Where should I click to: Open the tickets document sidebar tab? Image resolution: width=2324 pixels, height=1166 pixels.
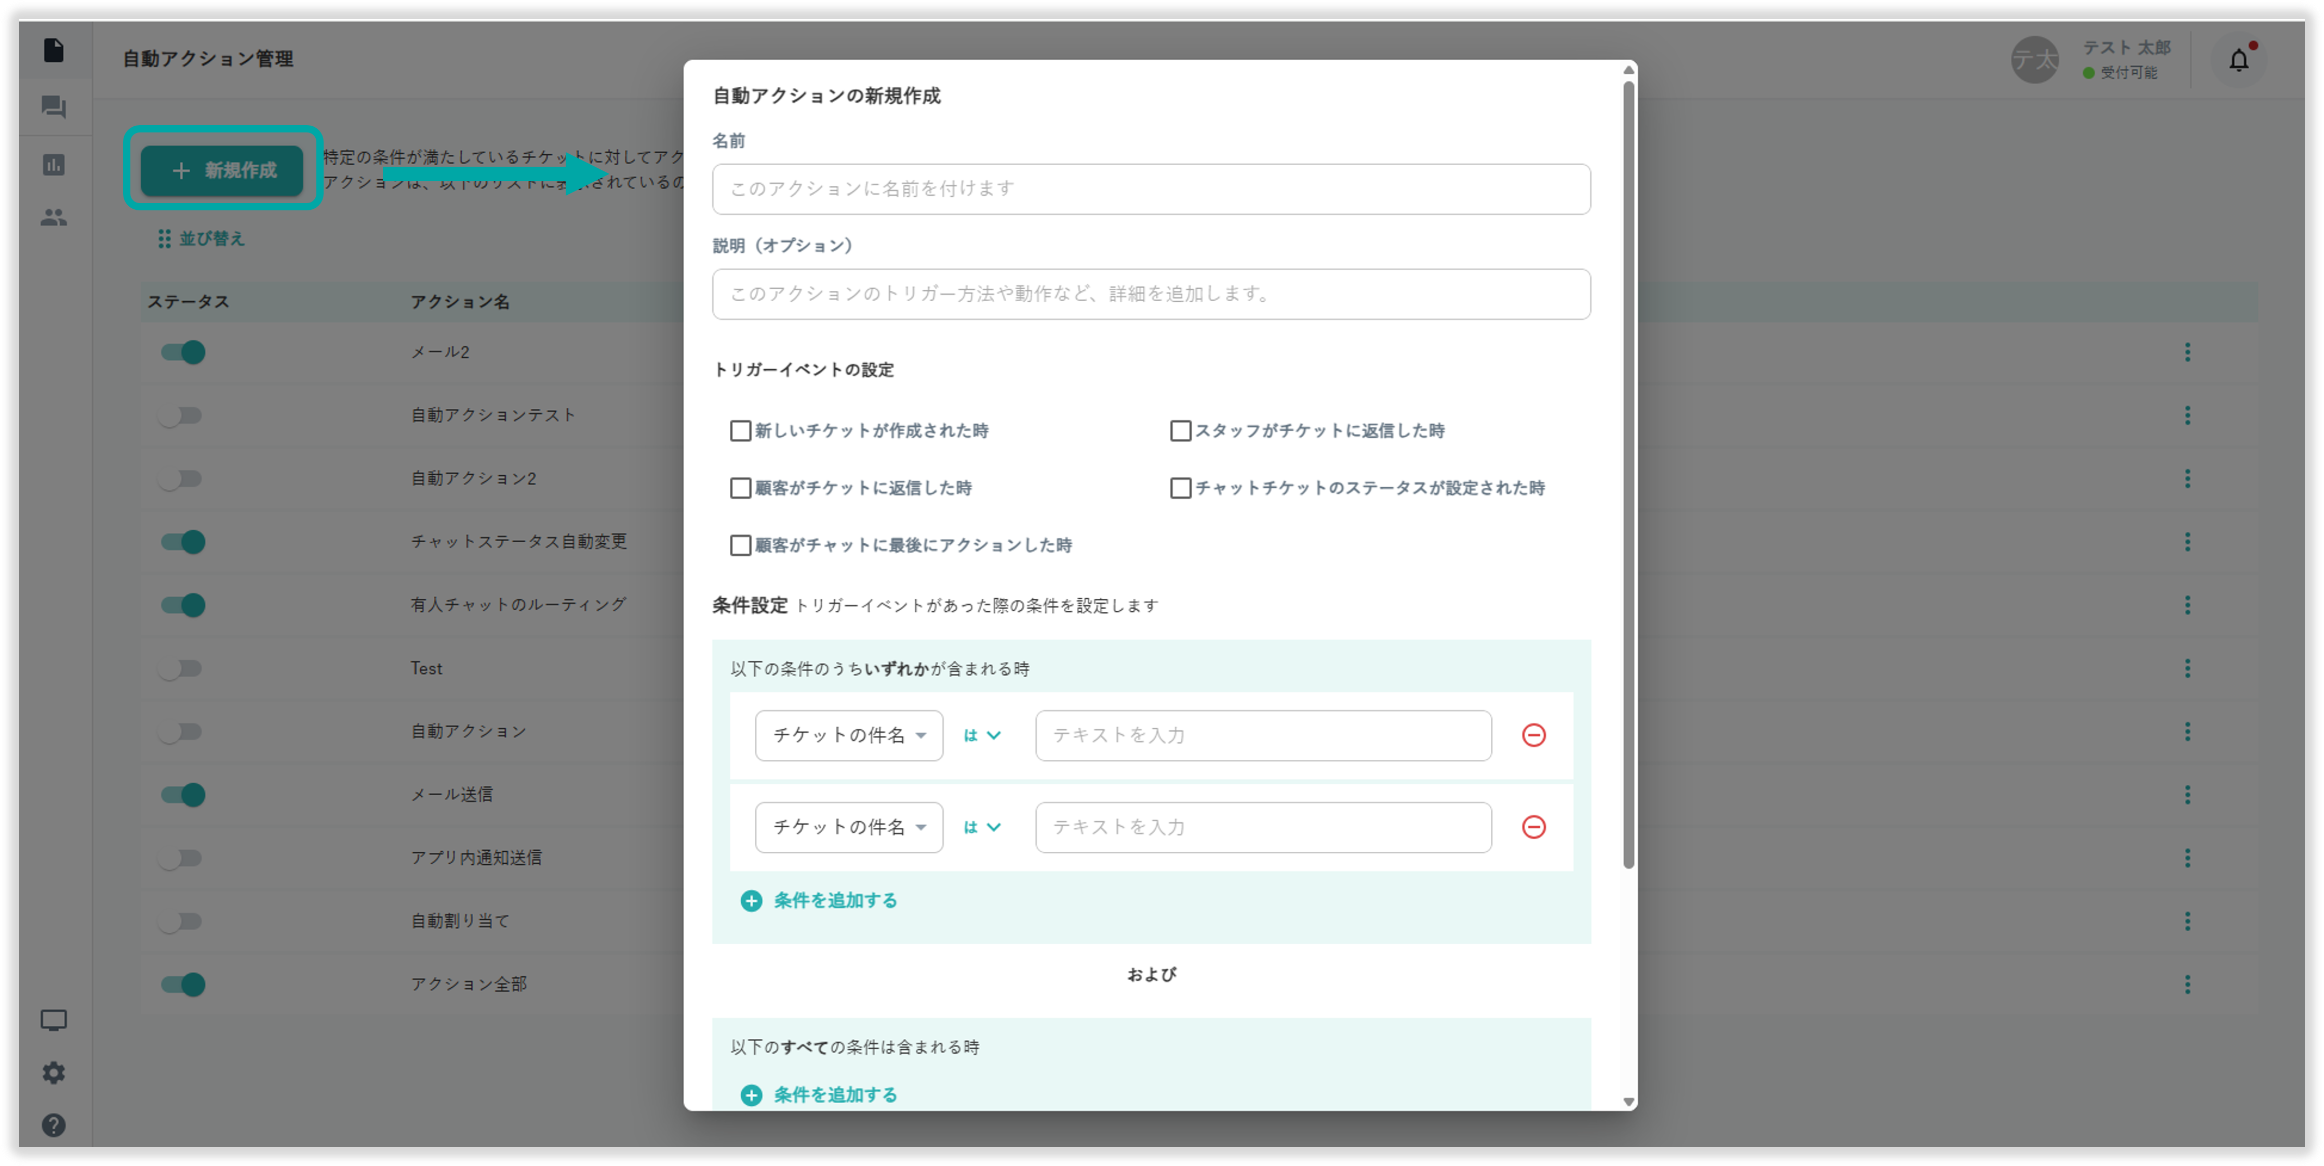point(53,50)
